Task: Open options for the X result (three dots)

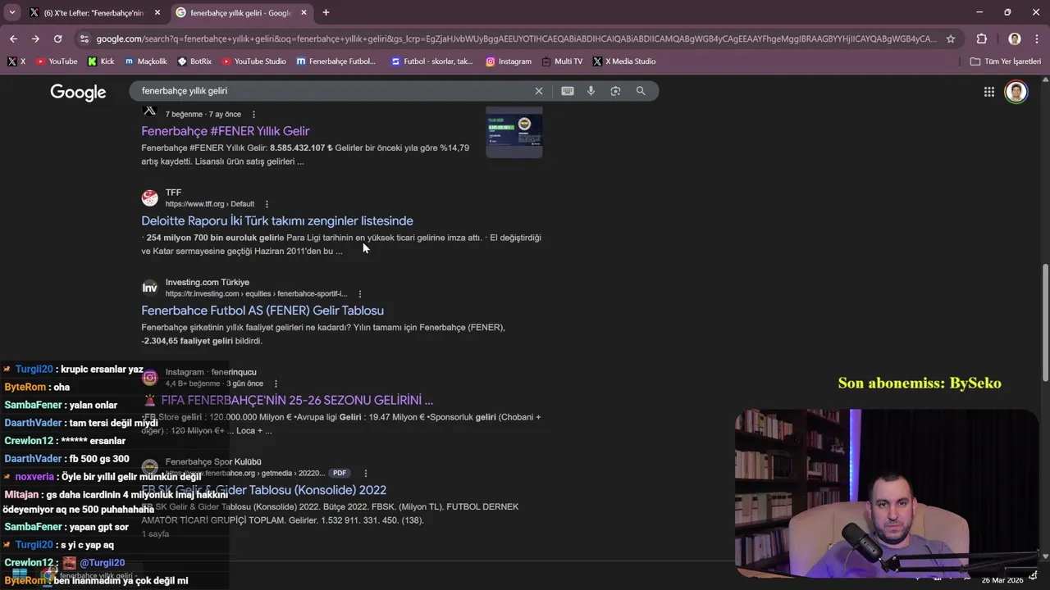Action: point(253,115)
